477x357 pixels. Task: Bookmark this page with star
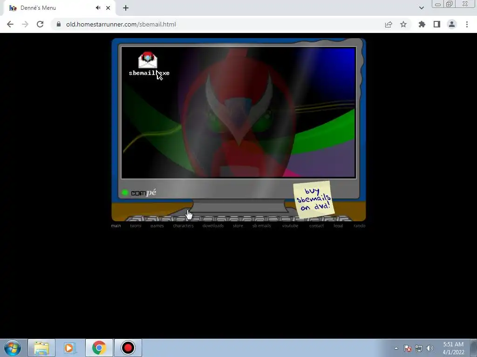(403, 24)
